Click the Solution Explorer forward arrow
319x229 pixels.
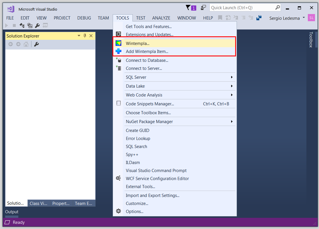coord(18,44)
